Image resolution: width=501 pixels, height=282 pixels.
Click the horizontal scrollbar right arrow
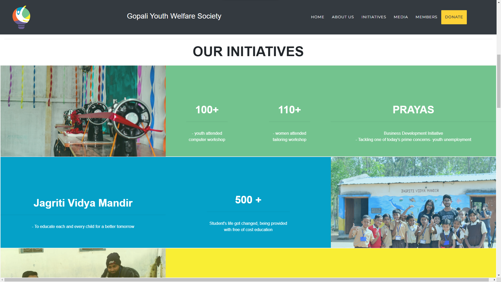(x=494, y=280)
